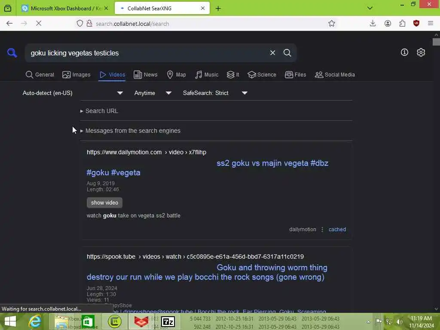Open the 7-Zip taskbar window
440x330 pixels.
point(168,321)
